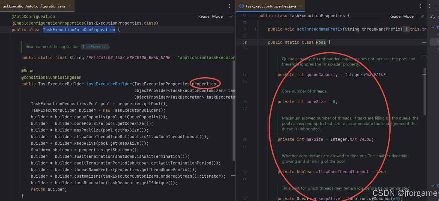
Task: Click the class icon on TaskExecutionProperties tab
Action: click(241, 6)
